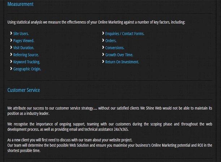The width and height of the screenshot is (221, 162).
Task: Click the chevron icon beside Geographic Origin
Action: coord(11,68)
